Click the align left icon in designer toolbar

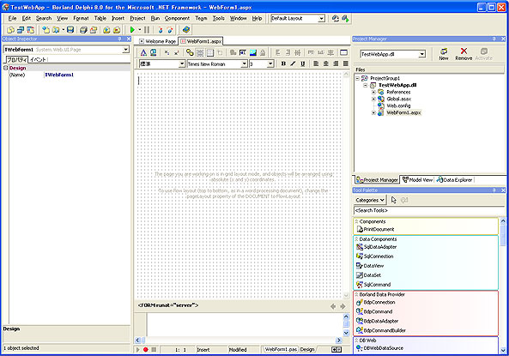[316, 63]
